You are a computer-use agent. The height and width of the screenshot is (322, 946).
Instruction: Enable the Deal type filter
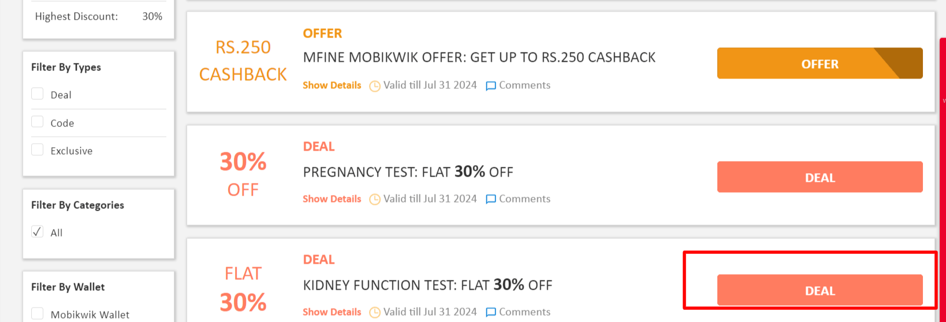38,94
